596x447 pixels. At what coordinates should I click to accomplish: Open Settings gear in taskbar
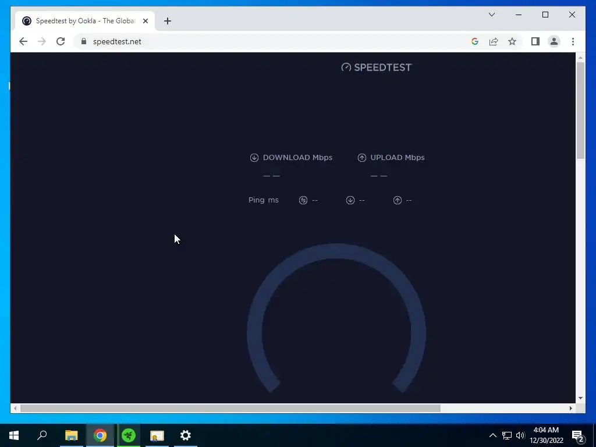click(x=186, y=435)
